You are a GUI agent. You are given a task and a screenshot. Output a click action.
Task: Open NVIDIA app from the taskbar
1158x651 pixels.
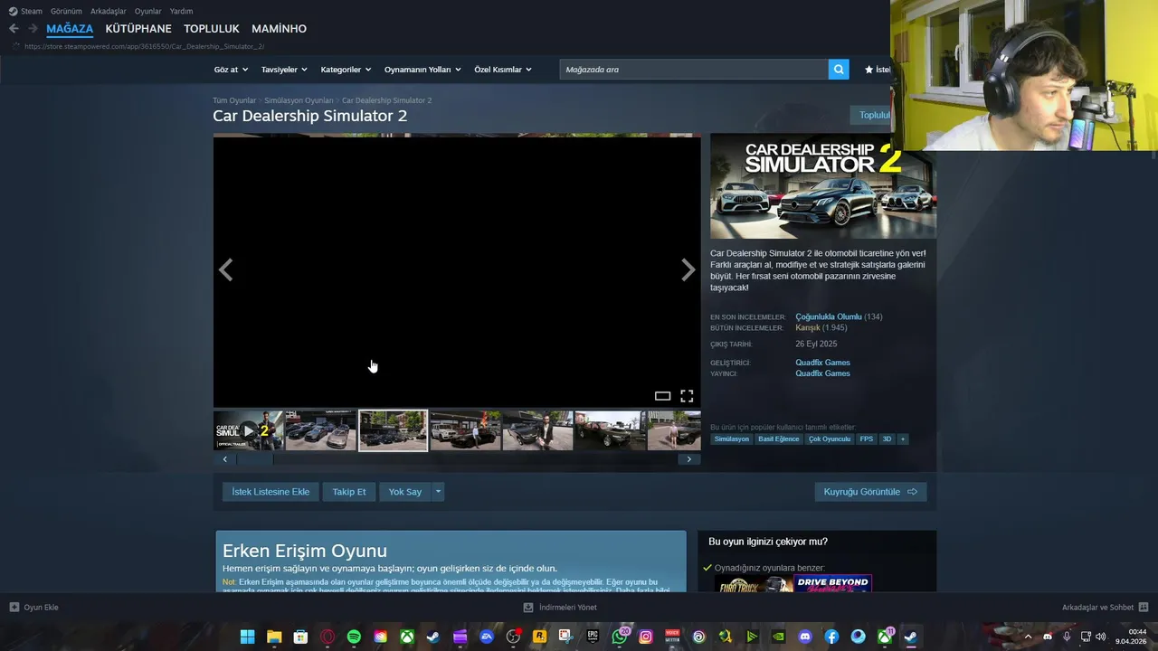[x=778, y=637]
